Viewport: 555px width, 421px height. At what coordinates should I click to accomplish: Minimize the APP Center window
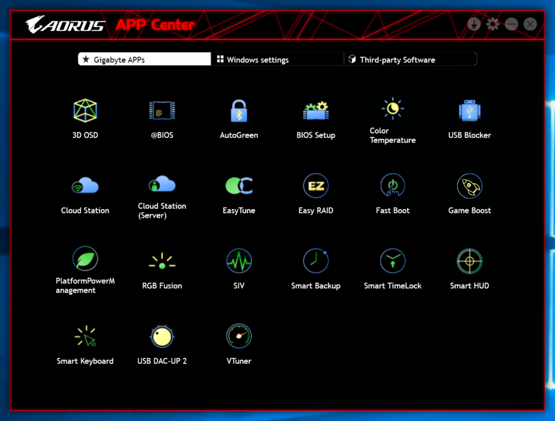511,24
